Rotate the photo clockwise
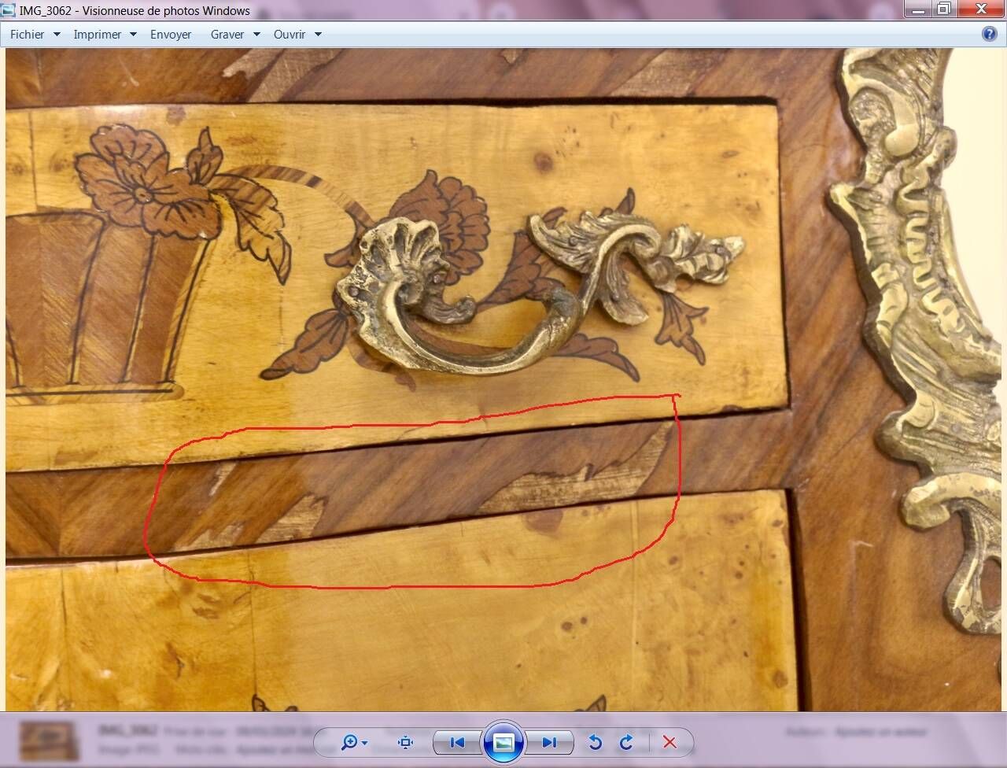Image resolution: width=1007 pixels, height=768 pixels. point(626,742)
